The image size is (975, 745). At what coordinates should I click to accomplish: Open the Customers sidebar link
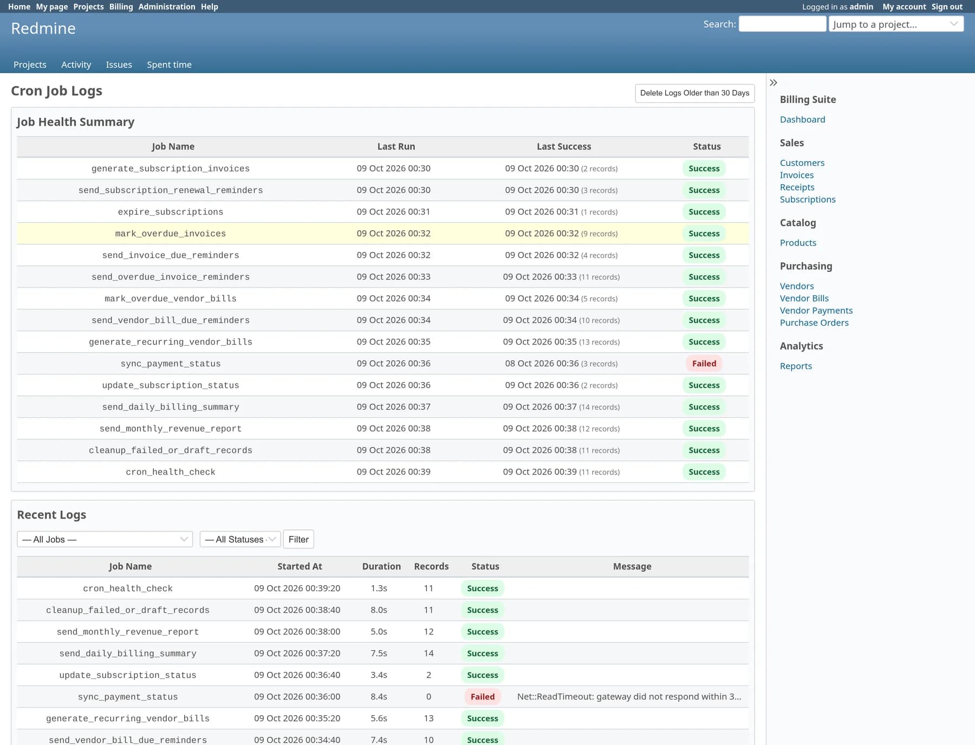pos(802,163)
